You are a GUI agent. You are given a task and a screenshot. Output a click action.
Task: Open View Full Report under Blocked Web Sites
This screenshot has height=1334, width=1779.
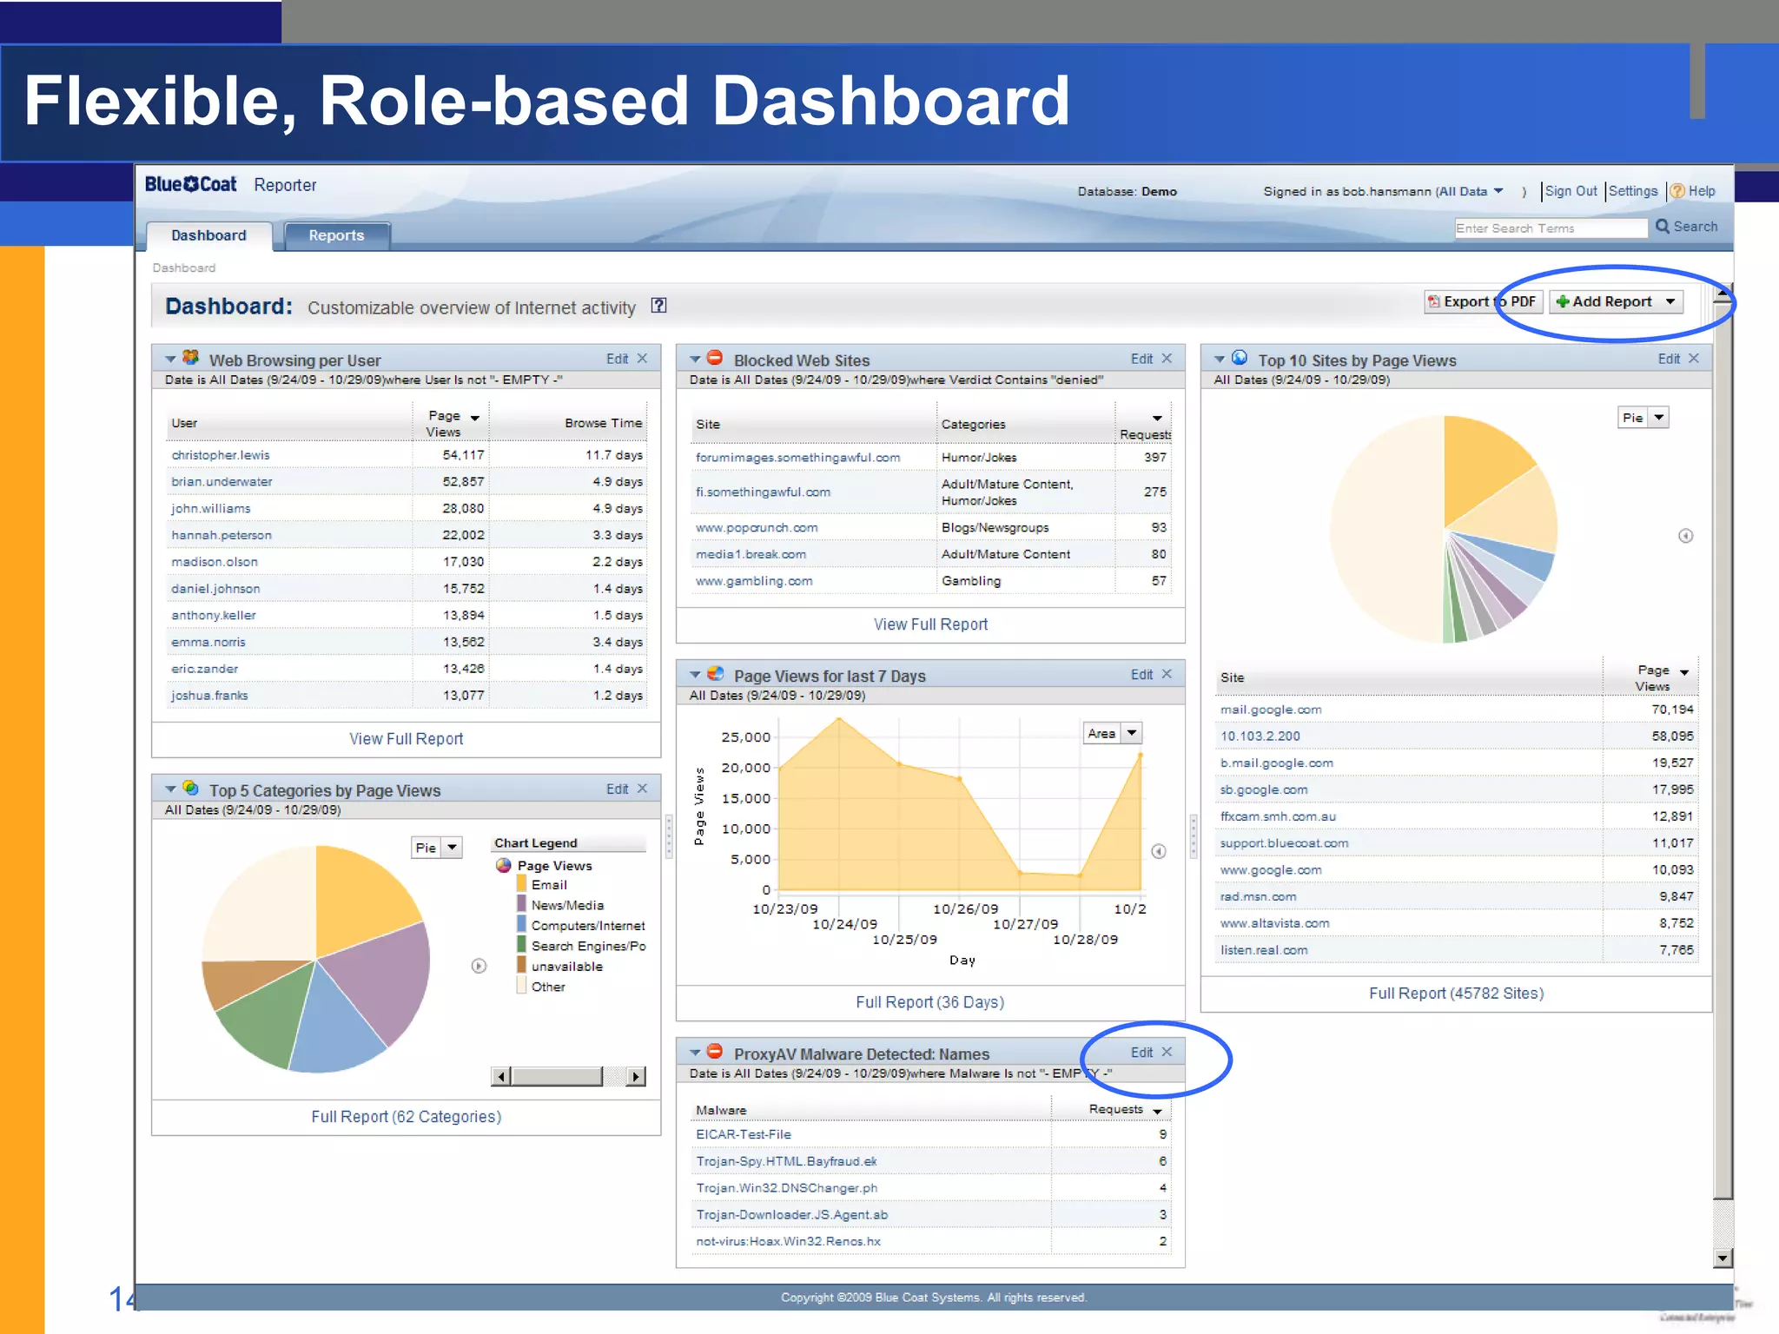[x=930, y=624]
